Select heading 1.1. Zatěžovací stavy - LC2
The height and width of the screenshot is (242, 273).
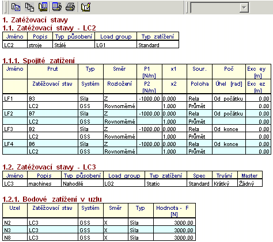pyautogui.click(x=49, y=28)
